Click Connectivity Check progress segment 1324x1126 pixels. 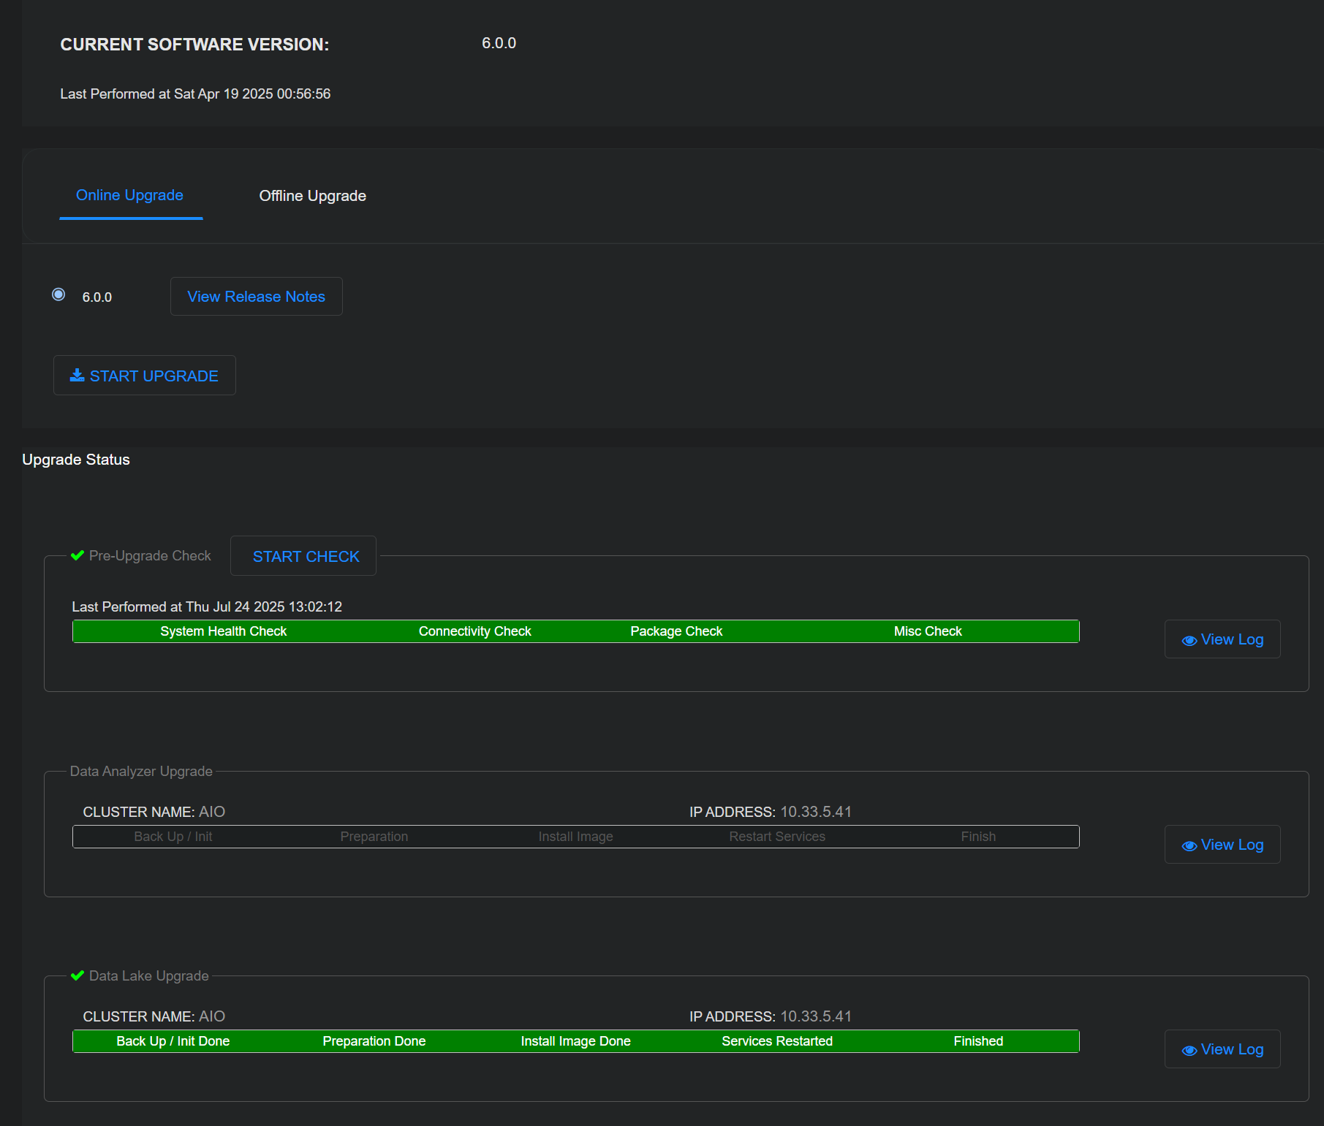tap(474, 631)
